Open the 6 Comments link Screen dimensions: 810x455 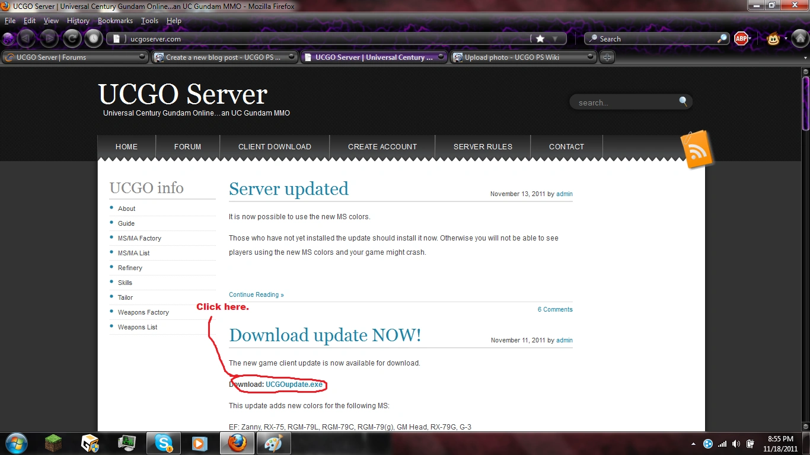555,310
